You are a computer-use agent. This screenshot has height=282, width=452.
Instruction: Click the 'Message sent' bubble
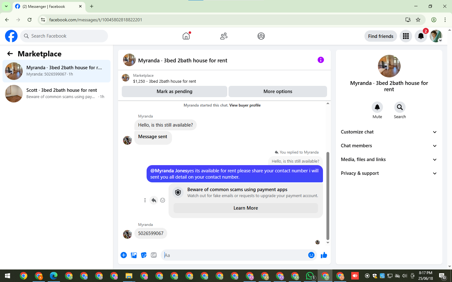coord(153,138)
